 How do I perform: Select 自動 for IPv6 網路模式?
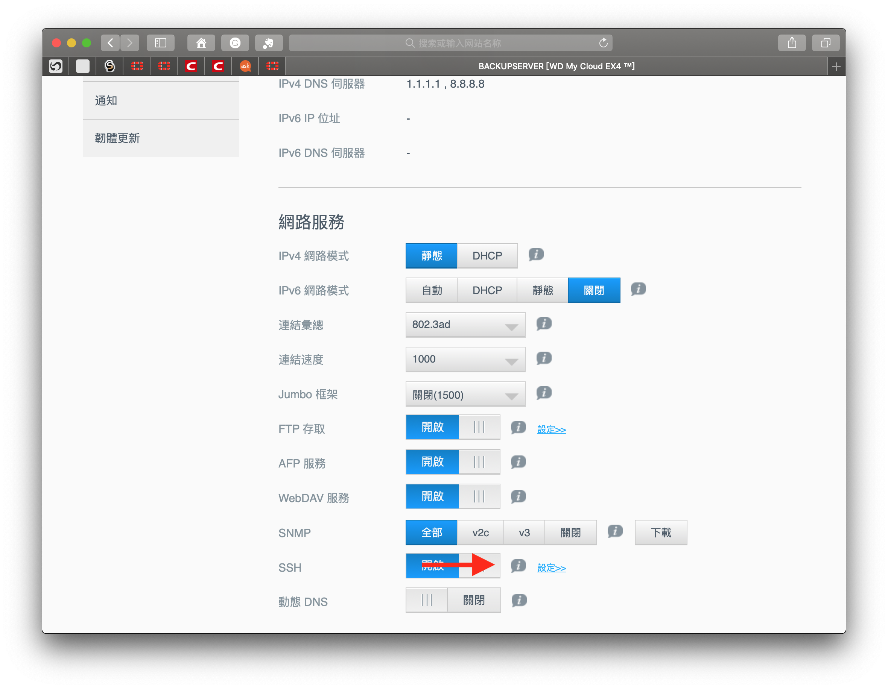[432, 290]
